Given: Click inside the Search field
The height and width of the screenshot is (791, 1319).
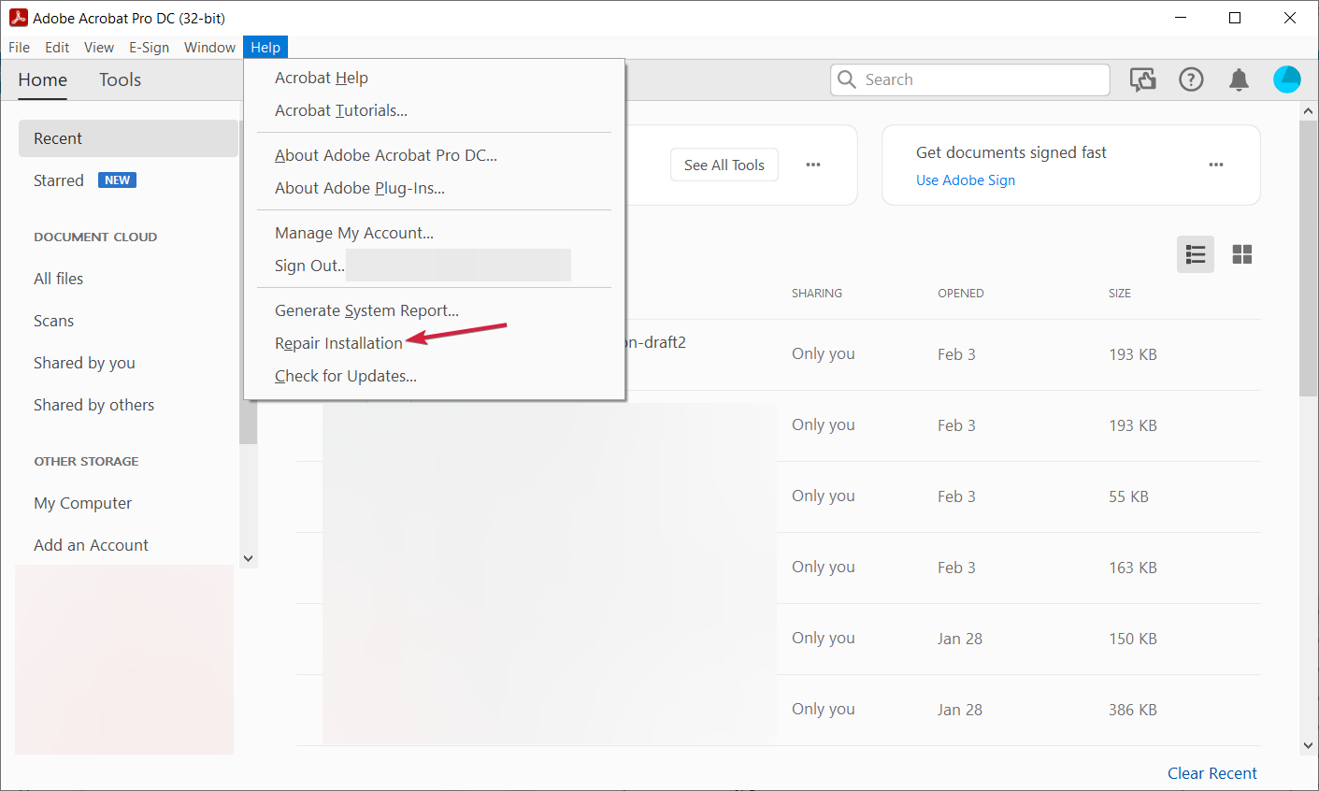Looking at the screenshot, I should click(969, 79).
